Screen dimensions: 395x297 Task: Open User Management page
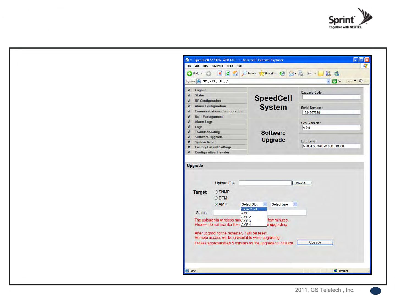[x=209, y=117]
